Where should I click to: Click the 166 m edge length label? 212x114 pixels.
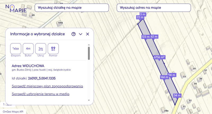click(164, 77)
